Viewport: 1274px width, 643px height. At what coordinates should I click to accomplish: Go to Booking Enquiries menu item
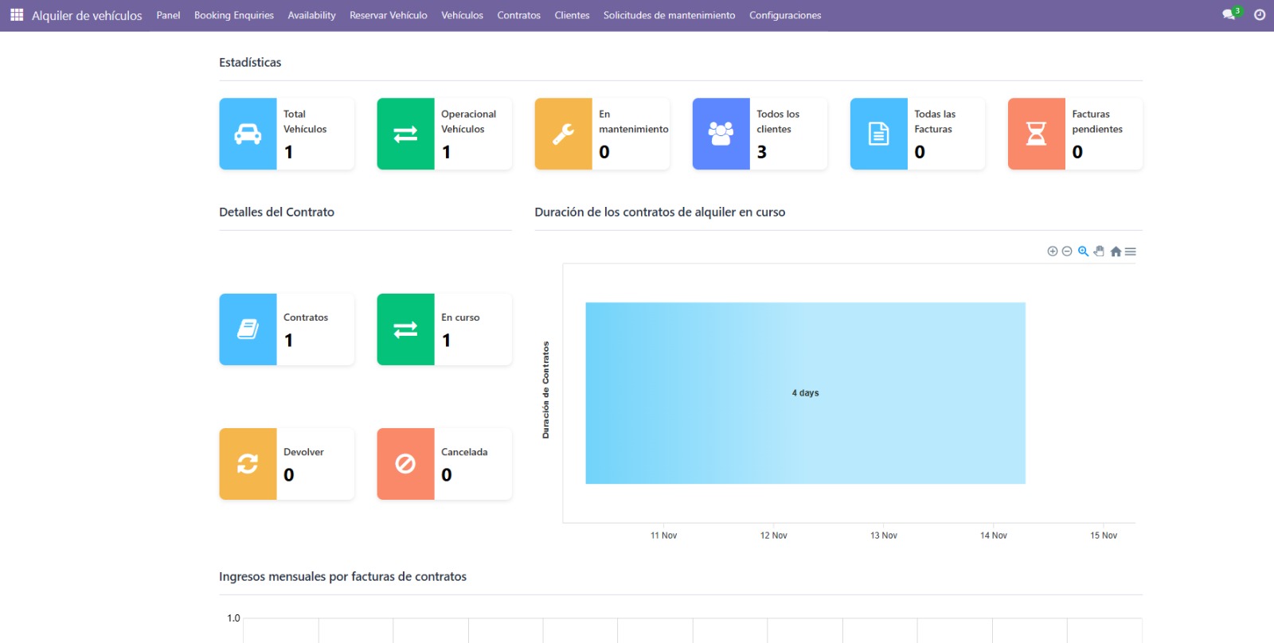(x=233, y=15)
